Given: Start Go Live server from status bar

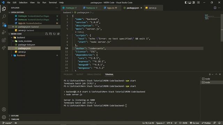Looking at the screenshot, I should [x=194, y=123].
